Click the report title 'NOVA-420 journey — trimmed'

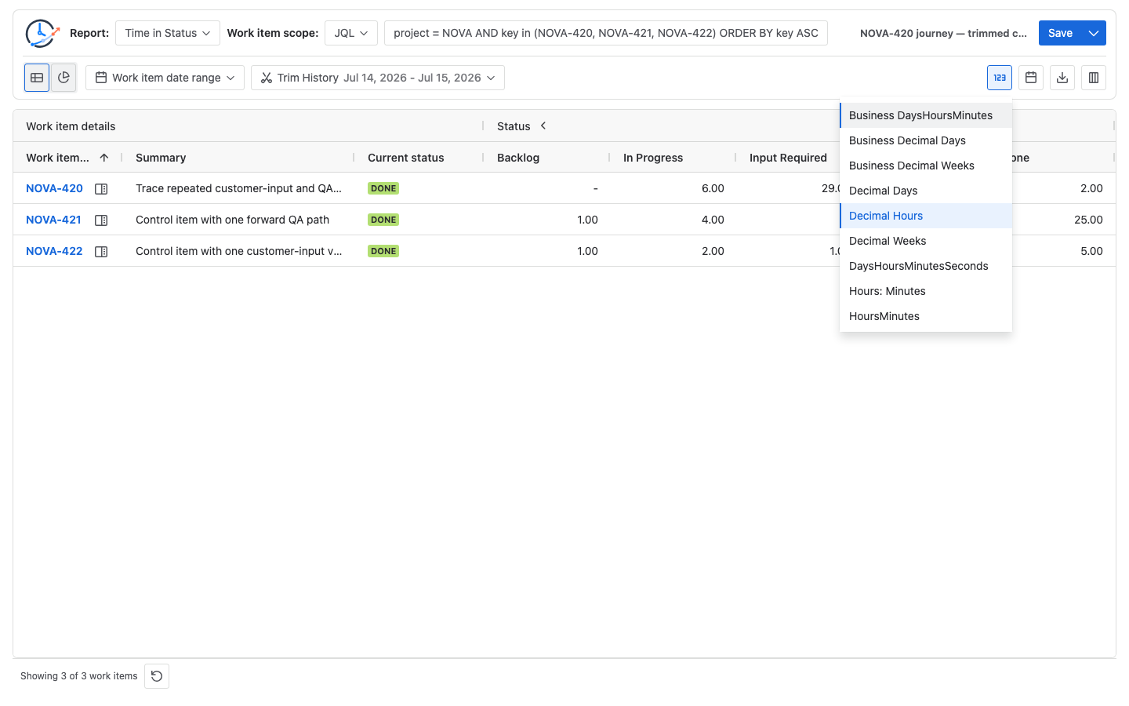(x=943, y=33)
